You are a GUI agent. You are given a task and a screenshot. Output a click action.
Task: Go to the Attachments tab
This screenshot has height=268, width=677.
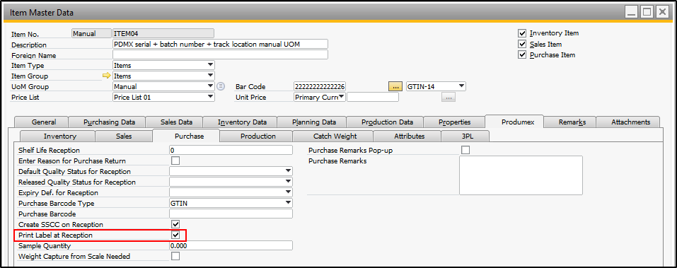tap(630, 122)
